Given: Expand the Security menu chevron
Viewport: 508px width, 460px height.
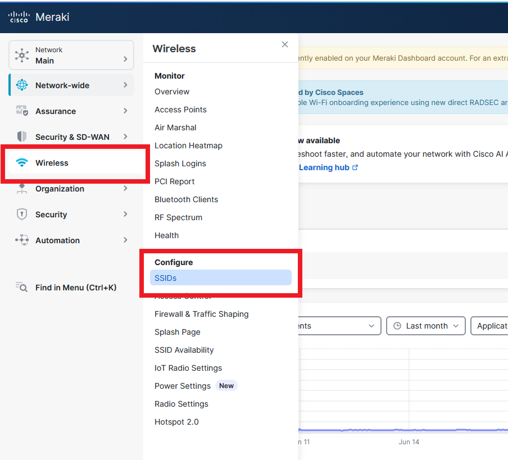Looking at the screenshot, I should click(125, 214).
